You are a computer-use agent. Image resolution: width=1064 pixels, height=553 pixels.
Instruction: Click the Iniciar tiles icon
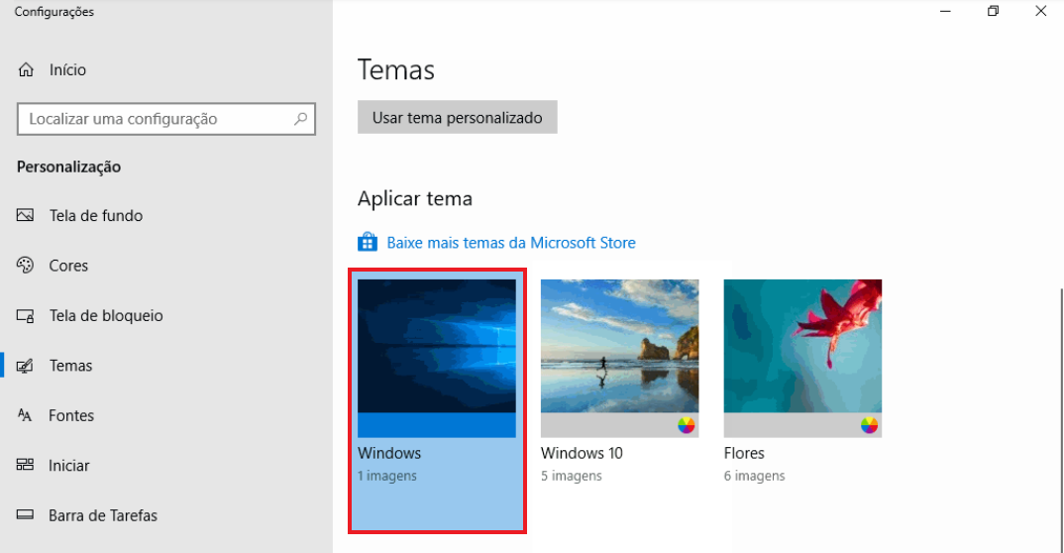[25, 465]
